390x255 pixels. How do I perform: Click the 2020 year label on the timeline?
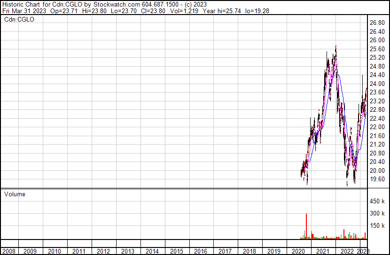(298, 251)
